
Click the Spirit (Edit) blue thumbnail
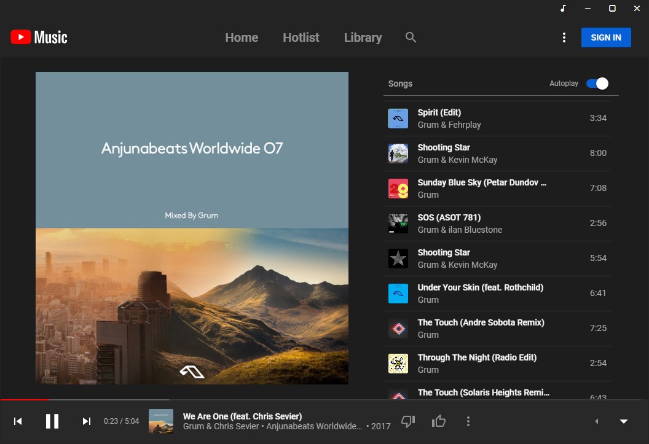click(x=398, y=119)
